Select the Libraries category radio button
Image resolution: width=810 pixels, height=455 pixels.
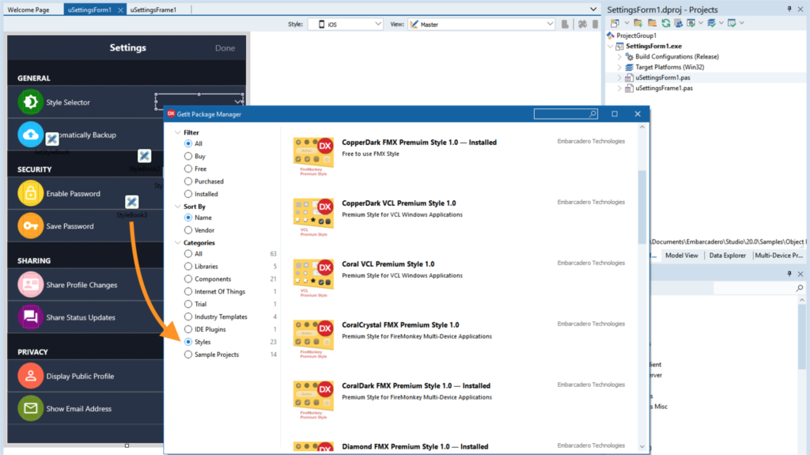point(188,267)
